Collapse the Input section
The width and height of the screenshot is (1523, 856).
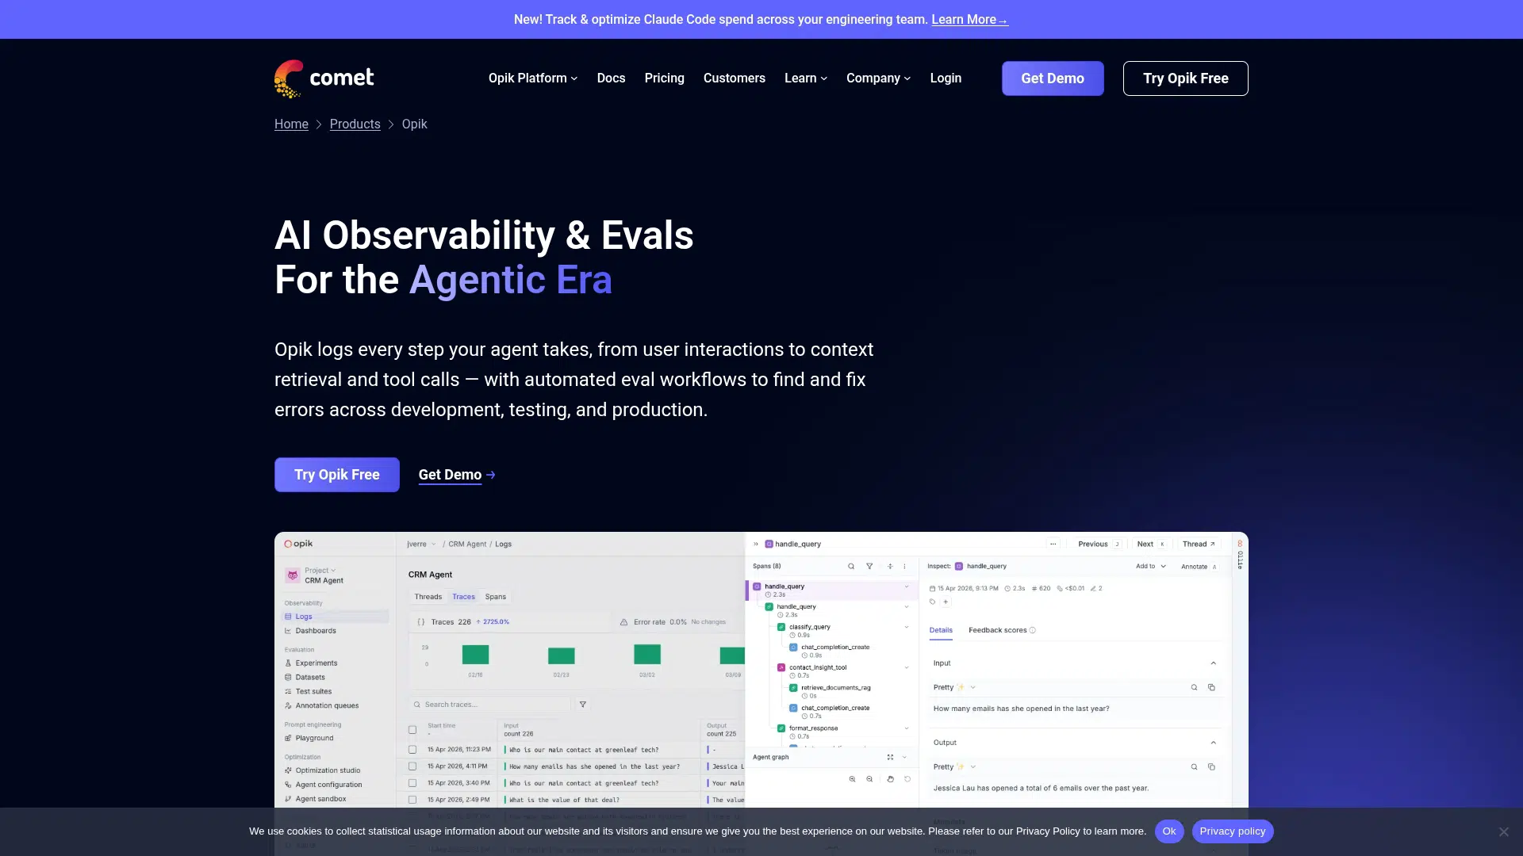click(1213, 663)
